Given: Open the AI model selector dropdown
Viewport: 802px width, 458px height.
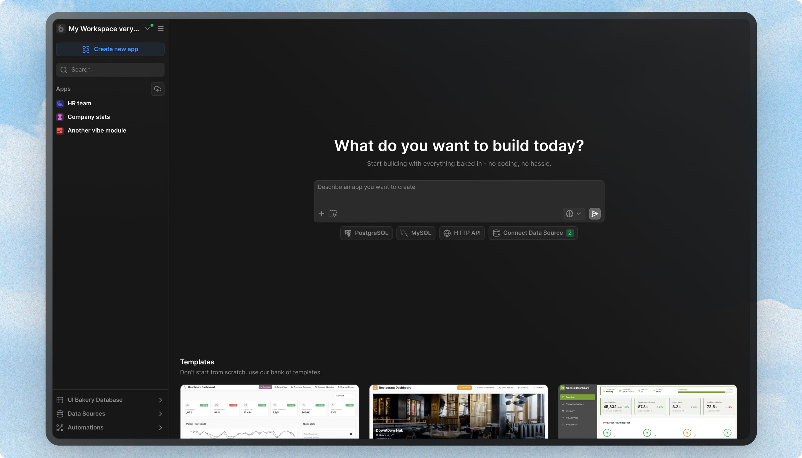Looking at the screenshot, I should pos(573,214).
